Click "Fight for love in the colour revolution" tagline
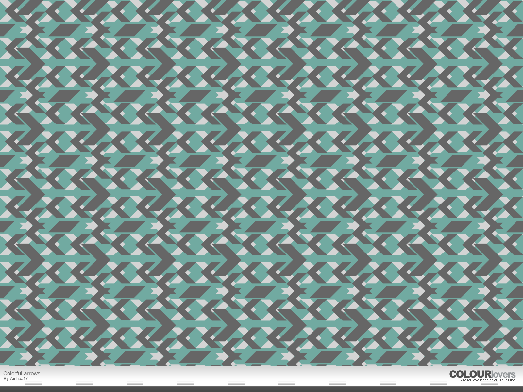This screenshot has height=392, width=523. [x=487, y=380]
